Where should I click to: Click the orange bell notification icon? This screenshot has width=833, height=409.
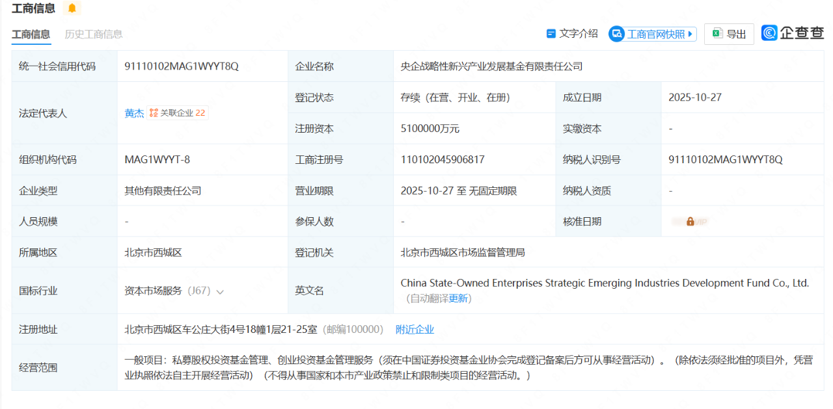[72, 8]
